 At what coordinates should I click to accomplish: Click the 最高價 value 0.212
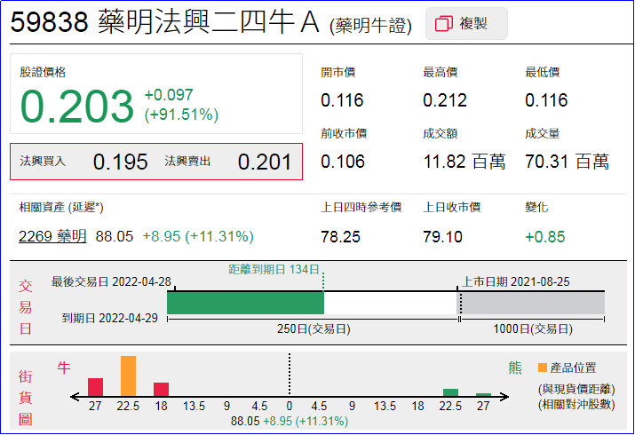point(445,100)
